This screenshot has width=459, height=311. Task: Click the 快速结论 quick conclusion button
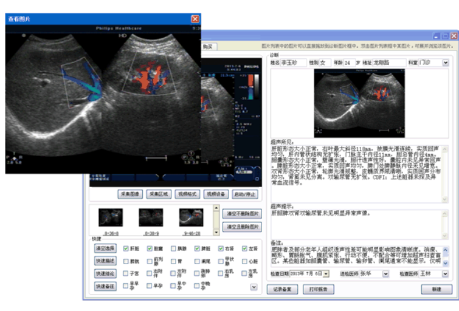pos(105,273)
